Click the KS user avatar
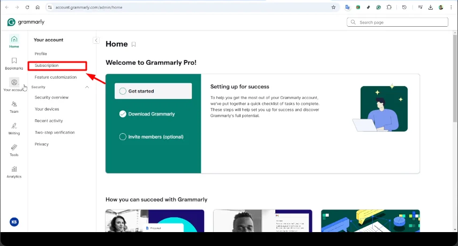 point(14,222)
